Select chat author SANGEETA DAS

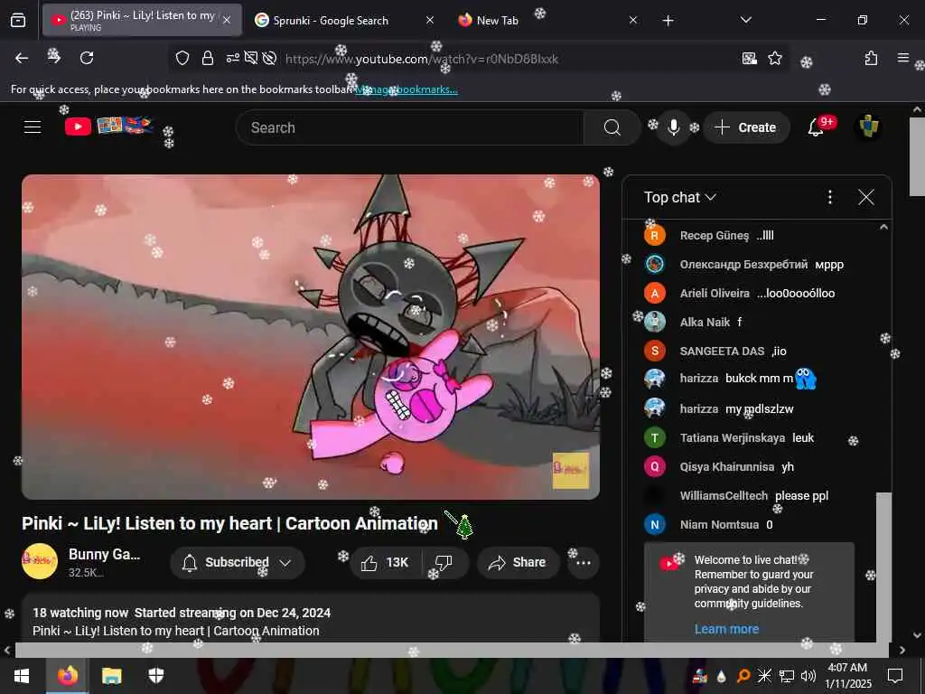[x=722, y=352]
